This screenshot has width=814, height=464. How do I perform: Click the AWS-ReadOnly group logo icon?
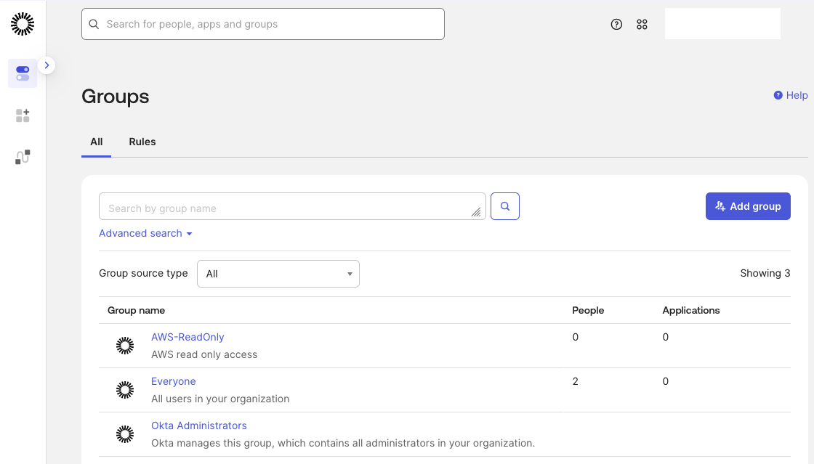(125, 346)
